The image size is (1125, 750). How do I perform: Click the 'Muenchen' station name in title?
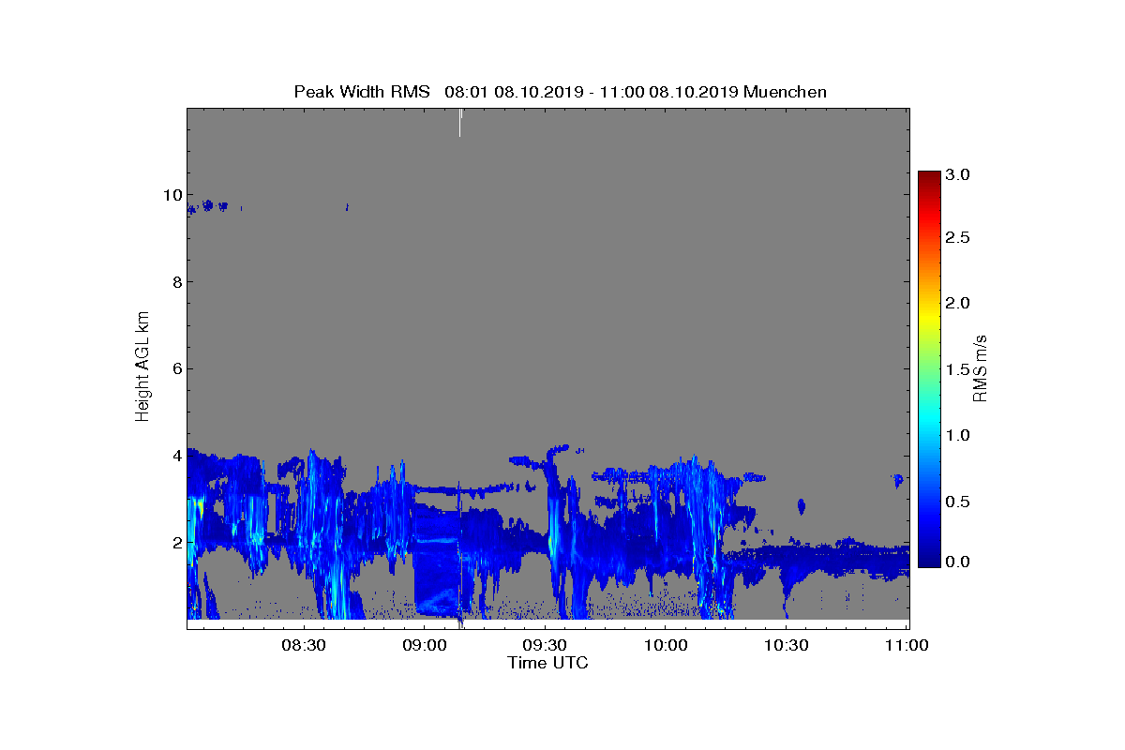coord(785,92)
